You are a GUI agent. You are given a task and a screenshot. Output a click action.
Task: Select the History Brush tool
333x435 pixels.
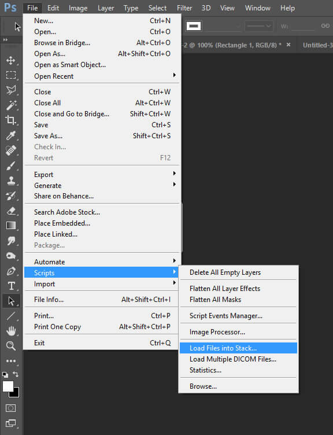pyautogui.click(x=11, y=196)
